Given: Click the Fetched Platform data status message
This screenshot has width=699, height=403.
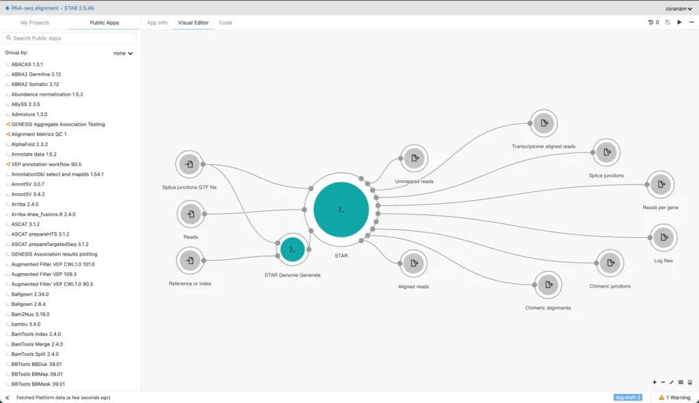Looking at the screenshot, I should pos(63,398).
